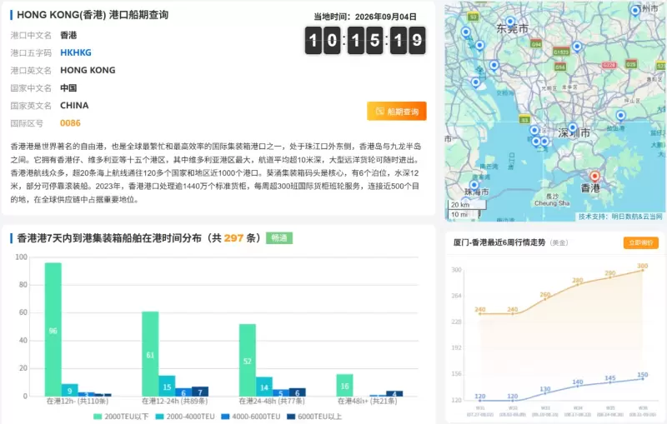
Task: Toggle the 4000-6000TEU legend series
Action: [251, 417]
